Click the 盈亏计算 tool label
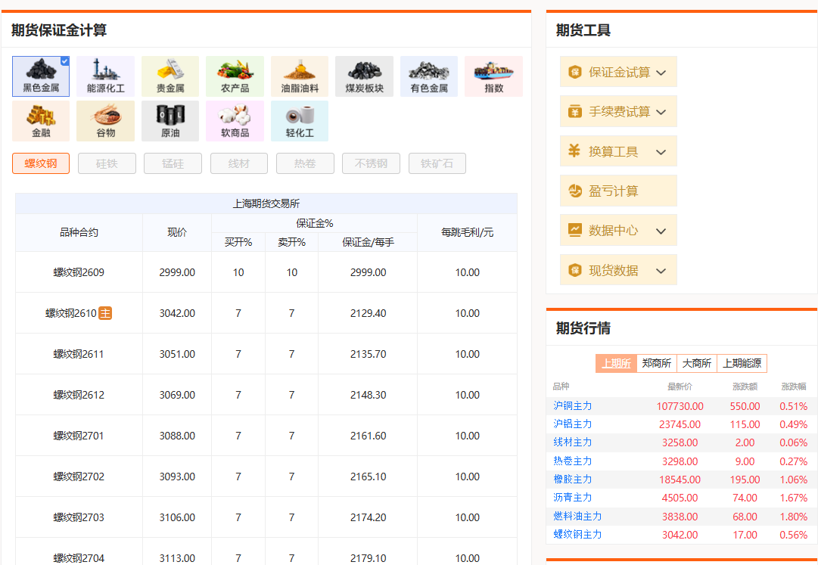 click(x=614, y=191)
